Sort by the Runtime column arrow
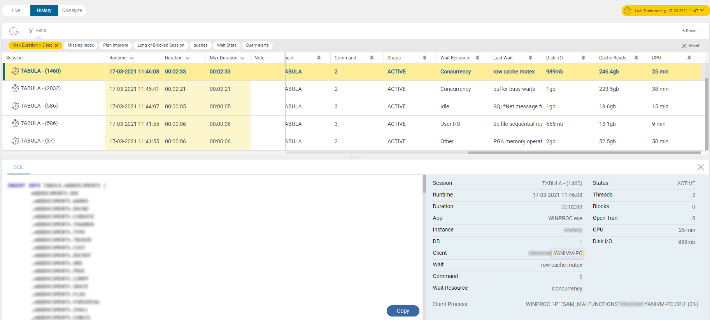Viewport: 710px width, 320px height. [x=132, y=58]
